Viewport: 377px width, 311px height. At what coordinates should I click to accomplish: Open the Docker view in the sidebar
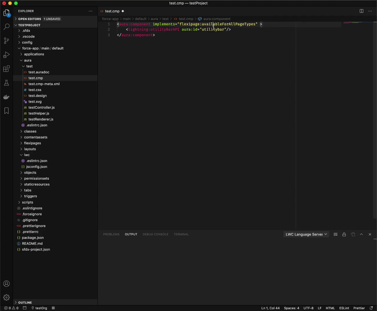coord(6,97)
